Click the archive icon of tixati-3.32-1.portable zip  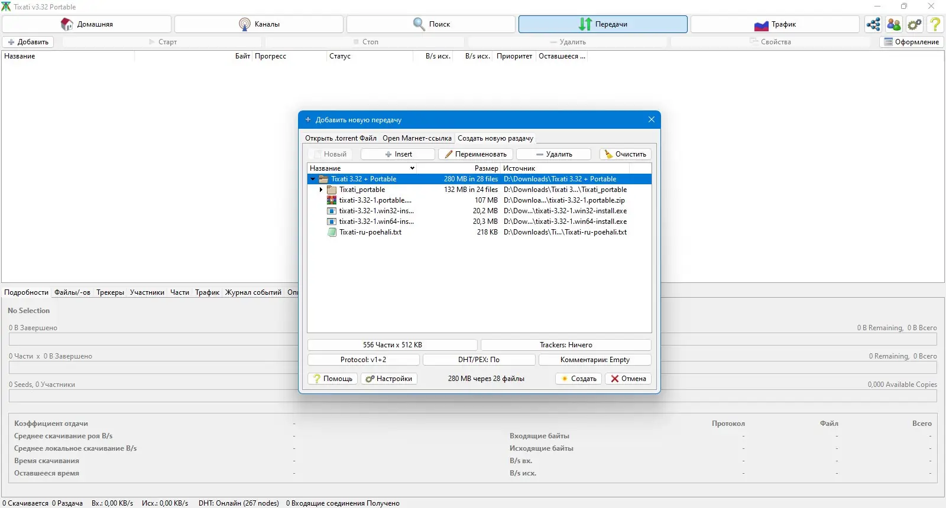click(x=332, y=200)
